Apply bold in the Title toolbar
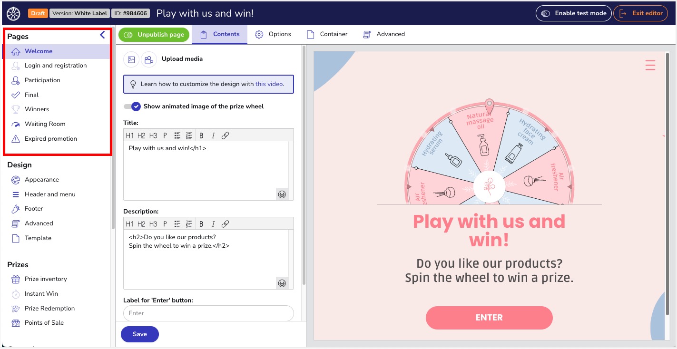This screenshot has height=349, width=677. pos(201,136)
